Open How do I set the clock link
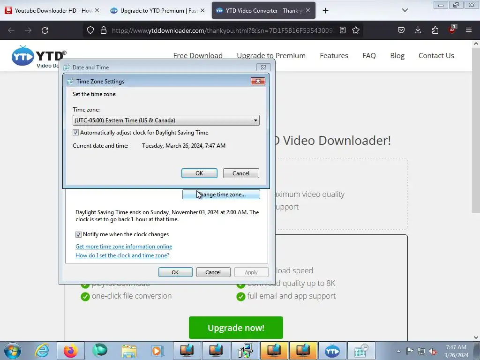 (122, 255)
